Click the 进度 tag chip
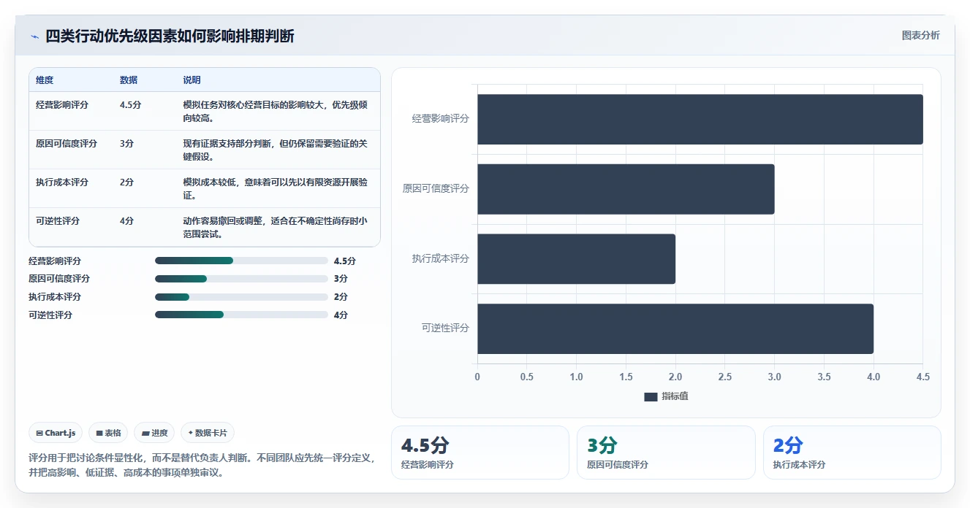Image resolution: width=970 pixels, height=508 pixels. pos(154,433)
